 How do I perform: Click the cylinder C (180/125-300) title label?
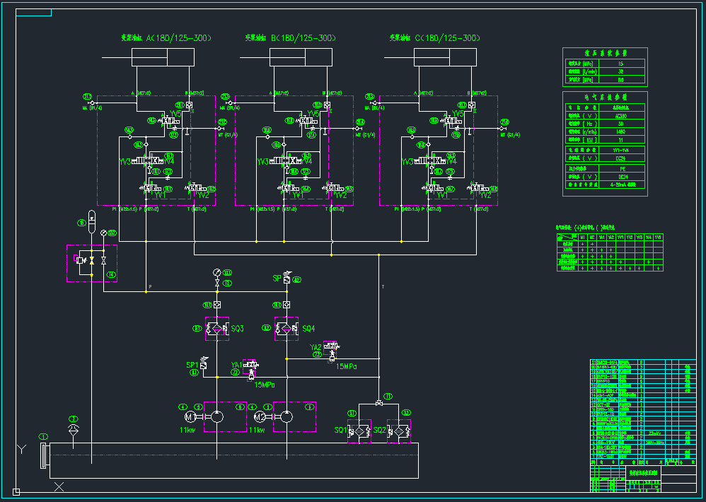435,38
